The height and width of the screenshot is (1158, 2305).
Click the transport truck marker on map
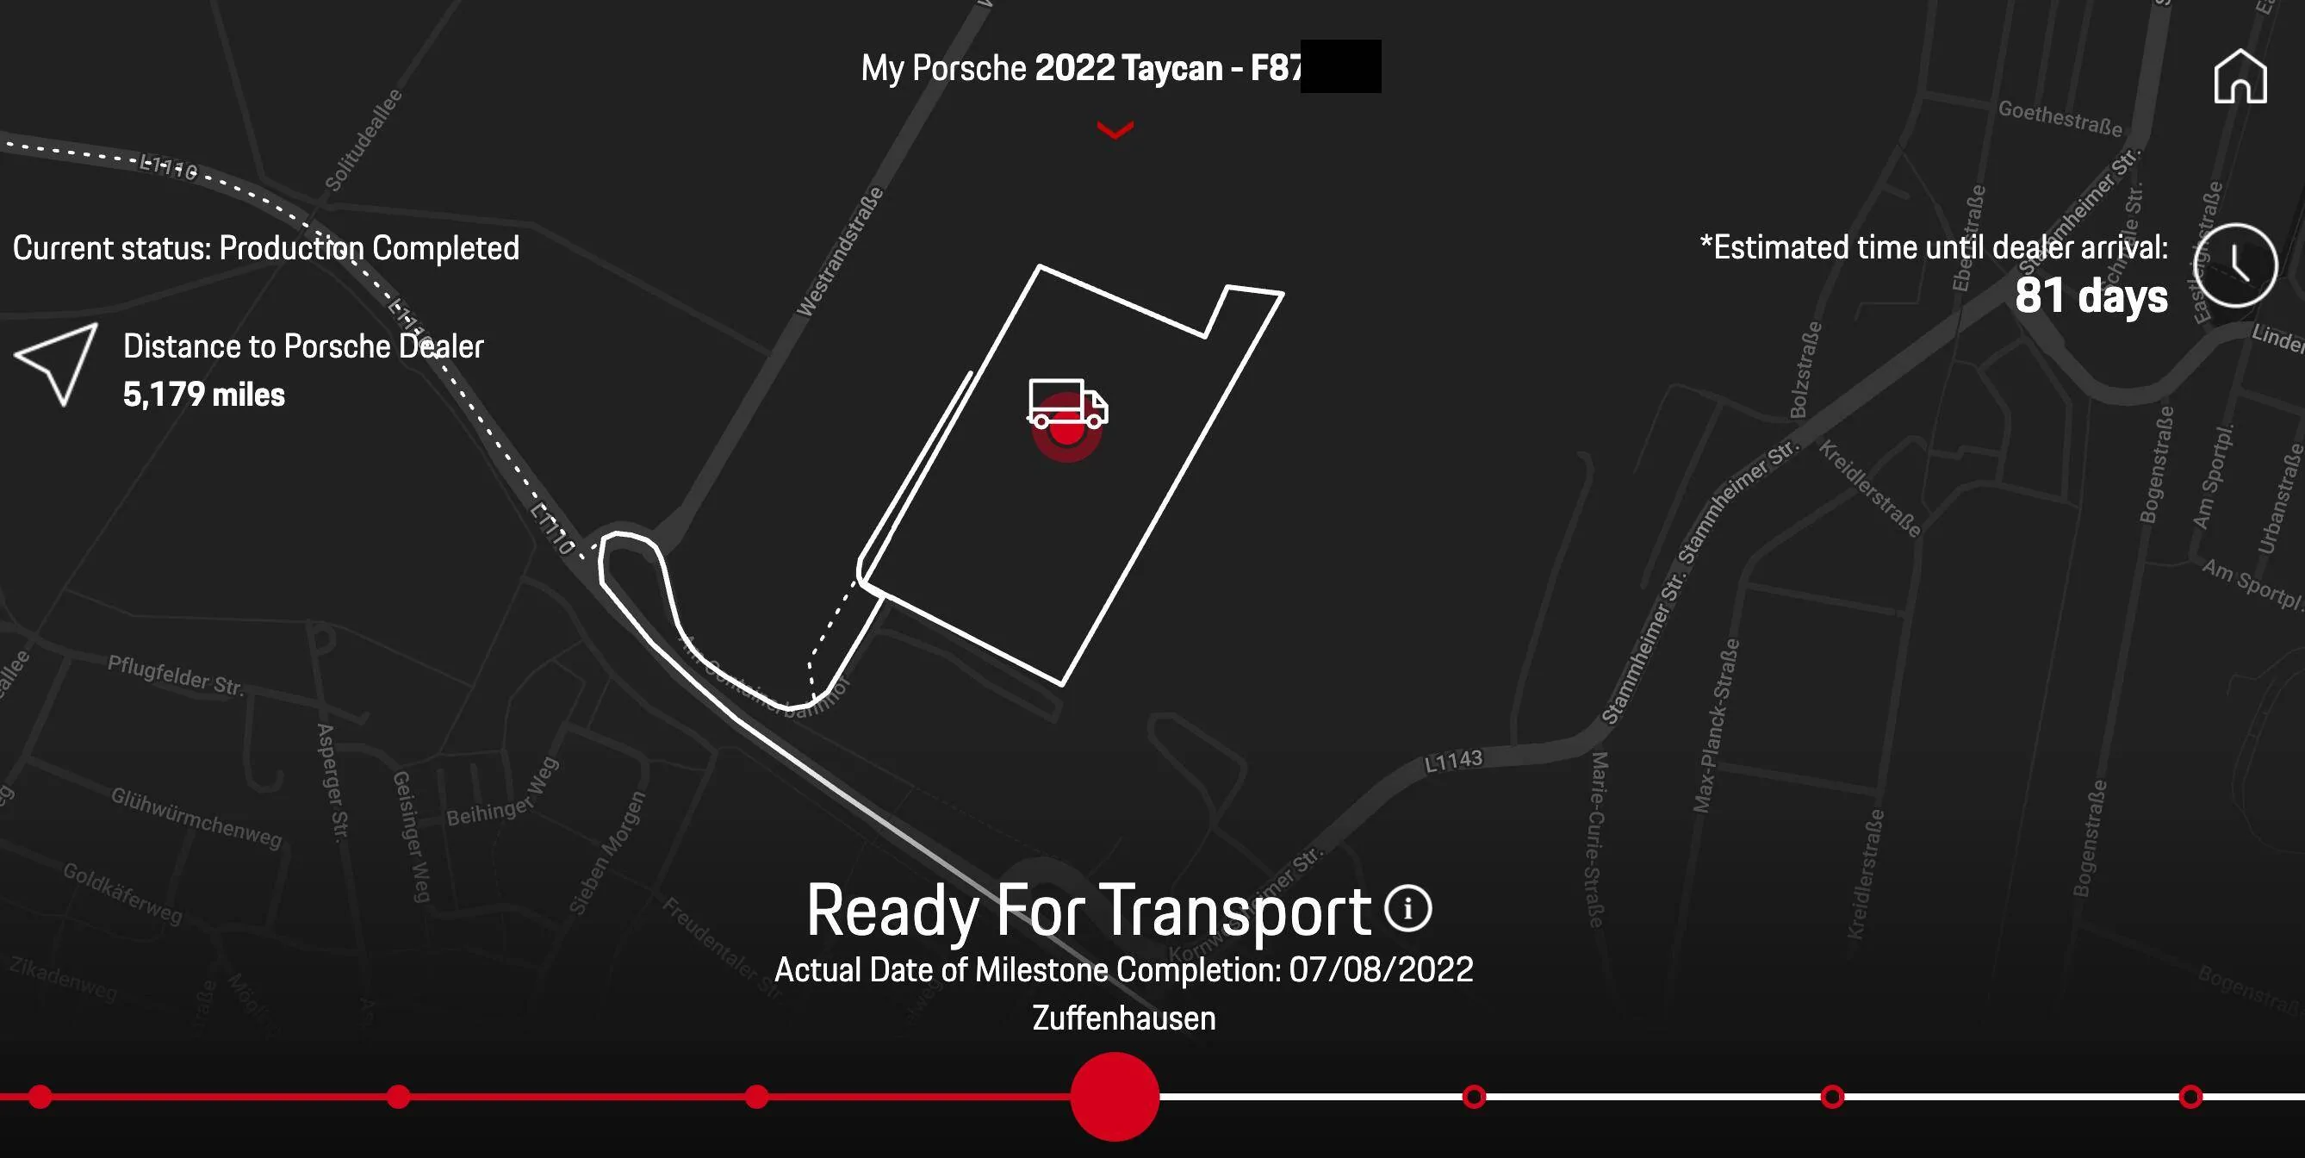pyautogui.click(x=1067, y=406)
